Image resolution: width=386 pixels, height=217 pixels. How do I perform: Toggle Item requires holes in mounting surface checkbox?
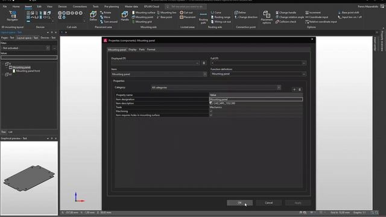point(211,115)
